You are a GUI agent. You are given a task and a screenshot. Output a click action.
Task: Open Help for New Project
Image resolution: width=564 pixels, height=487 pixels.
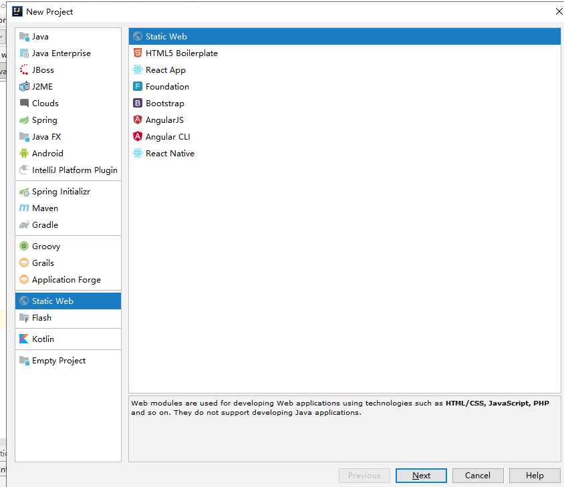(x=535, y=476)
